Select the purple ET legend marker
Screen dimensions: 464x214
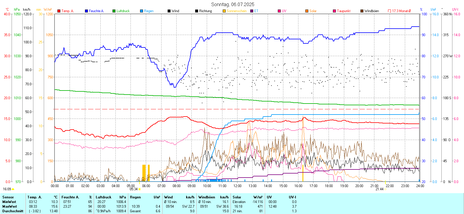click(252, 11)
